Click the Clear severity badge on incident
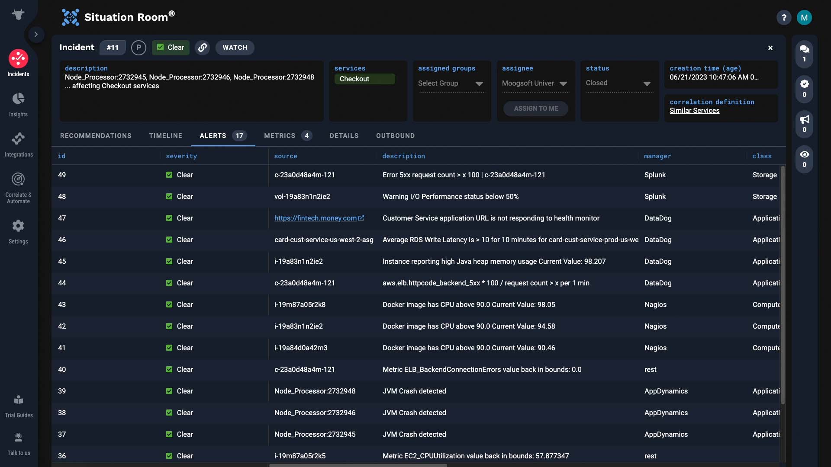Image resolution: width=831 pixels, height=467 pixels. (171, 48)
